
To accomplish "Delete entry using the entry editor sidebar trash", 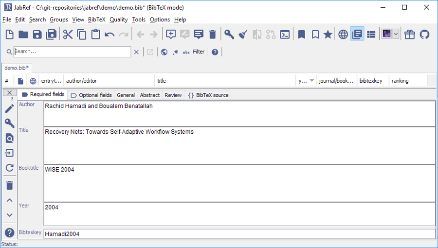I will pyautogui.click(x=10, y=185).
